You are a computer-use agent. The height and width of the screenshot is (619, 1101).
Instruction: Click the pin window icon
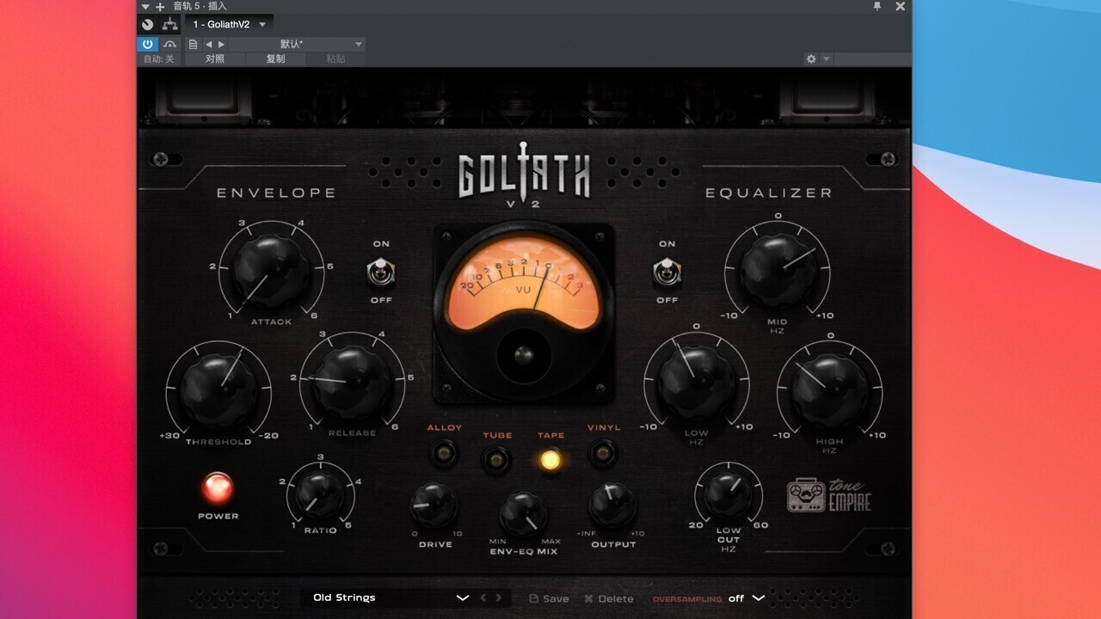point(877,6)
